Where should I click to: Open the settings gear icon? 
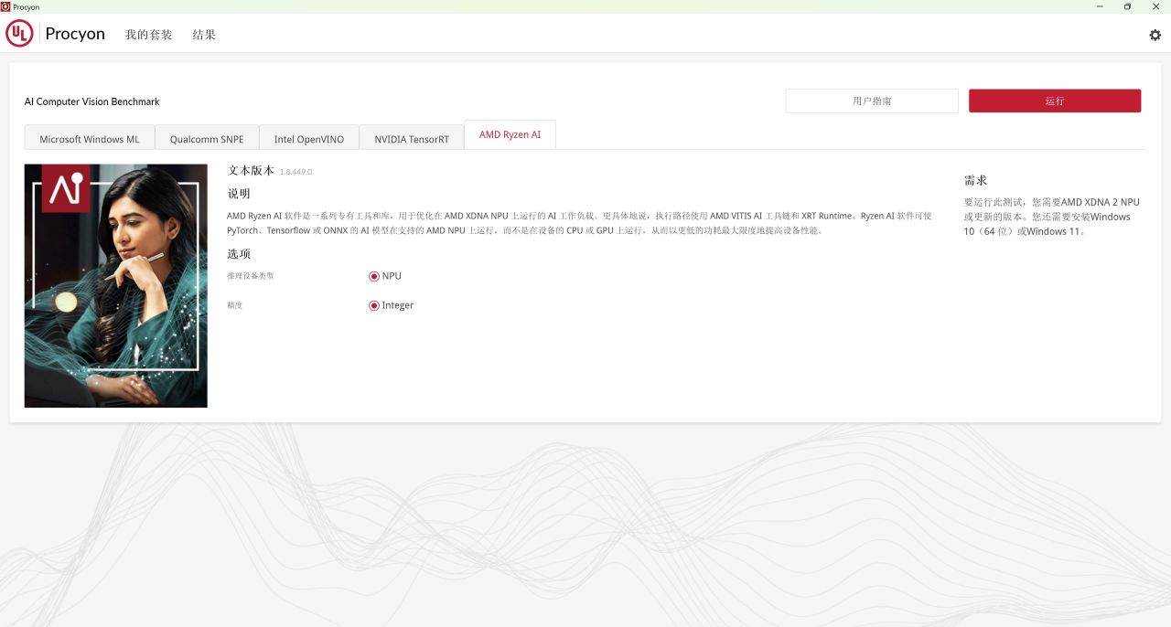click(1155, 35)
